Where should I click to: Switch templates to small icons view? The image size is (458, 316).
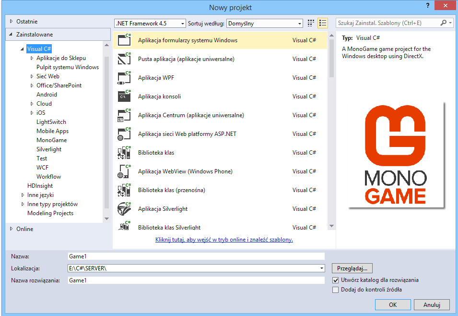[x=311, y=23]
